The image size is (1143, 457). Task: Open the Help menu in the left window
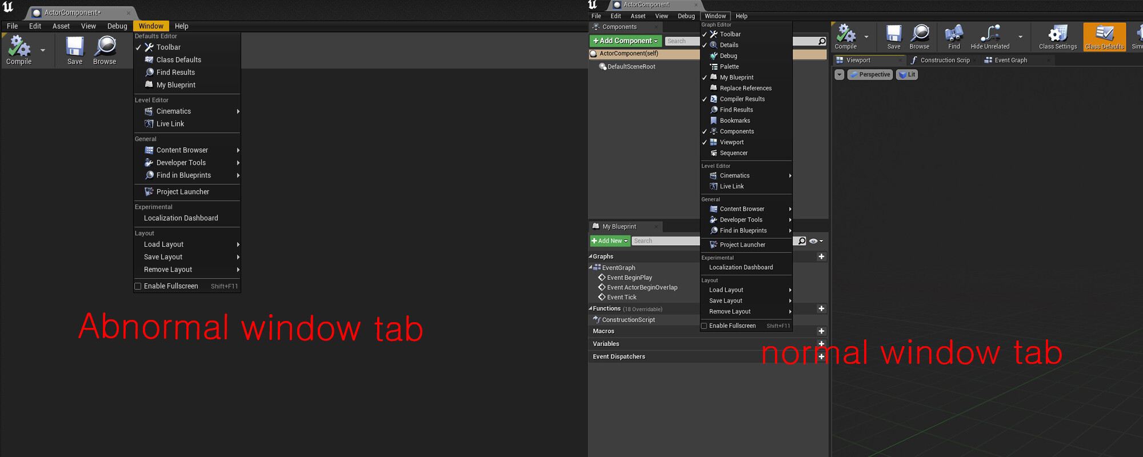point(182,26)
